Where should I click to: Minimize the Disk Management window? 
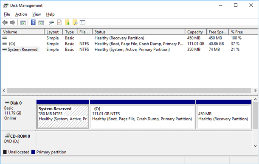(220, 6)
